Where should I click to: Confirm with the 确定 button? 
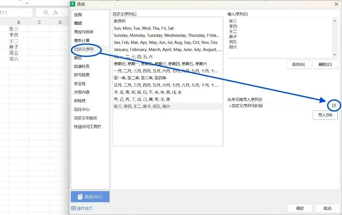coord(300,208)
